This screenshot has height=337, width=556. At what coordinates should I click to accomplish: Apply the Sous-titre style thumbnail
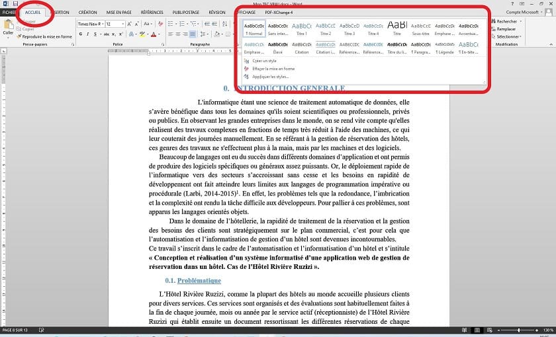click(x=421, y=28)
